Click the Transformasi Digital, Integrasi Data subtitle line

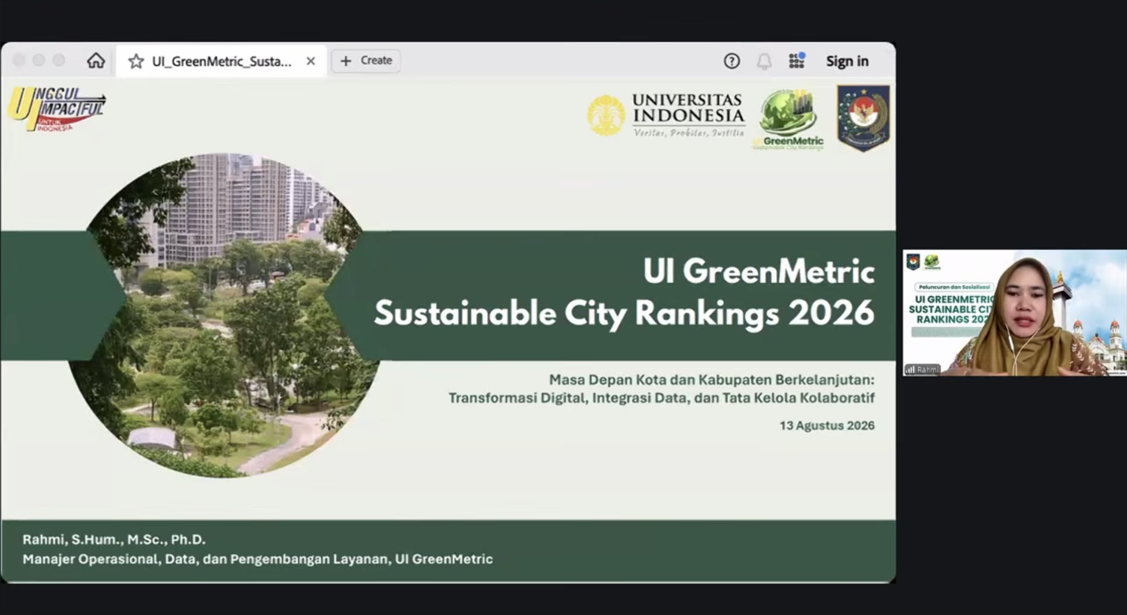point(662,398)
